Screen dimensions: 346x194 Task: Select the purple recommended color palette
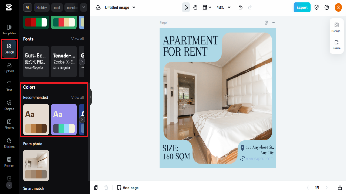click(x=64, y=119)
